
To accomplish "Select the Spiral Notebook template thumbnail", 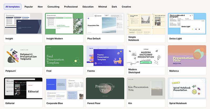I will (x=187, y=88).
